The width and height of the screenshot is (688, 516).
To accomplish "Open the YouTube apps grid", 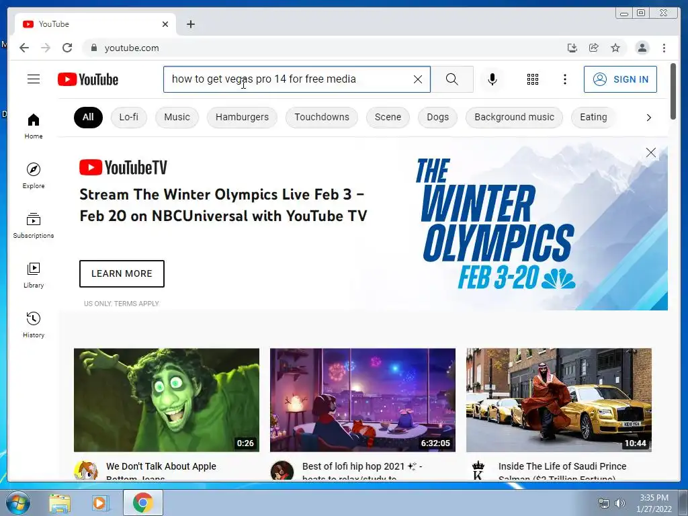I will [533, 79].
